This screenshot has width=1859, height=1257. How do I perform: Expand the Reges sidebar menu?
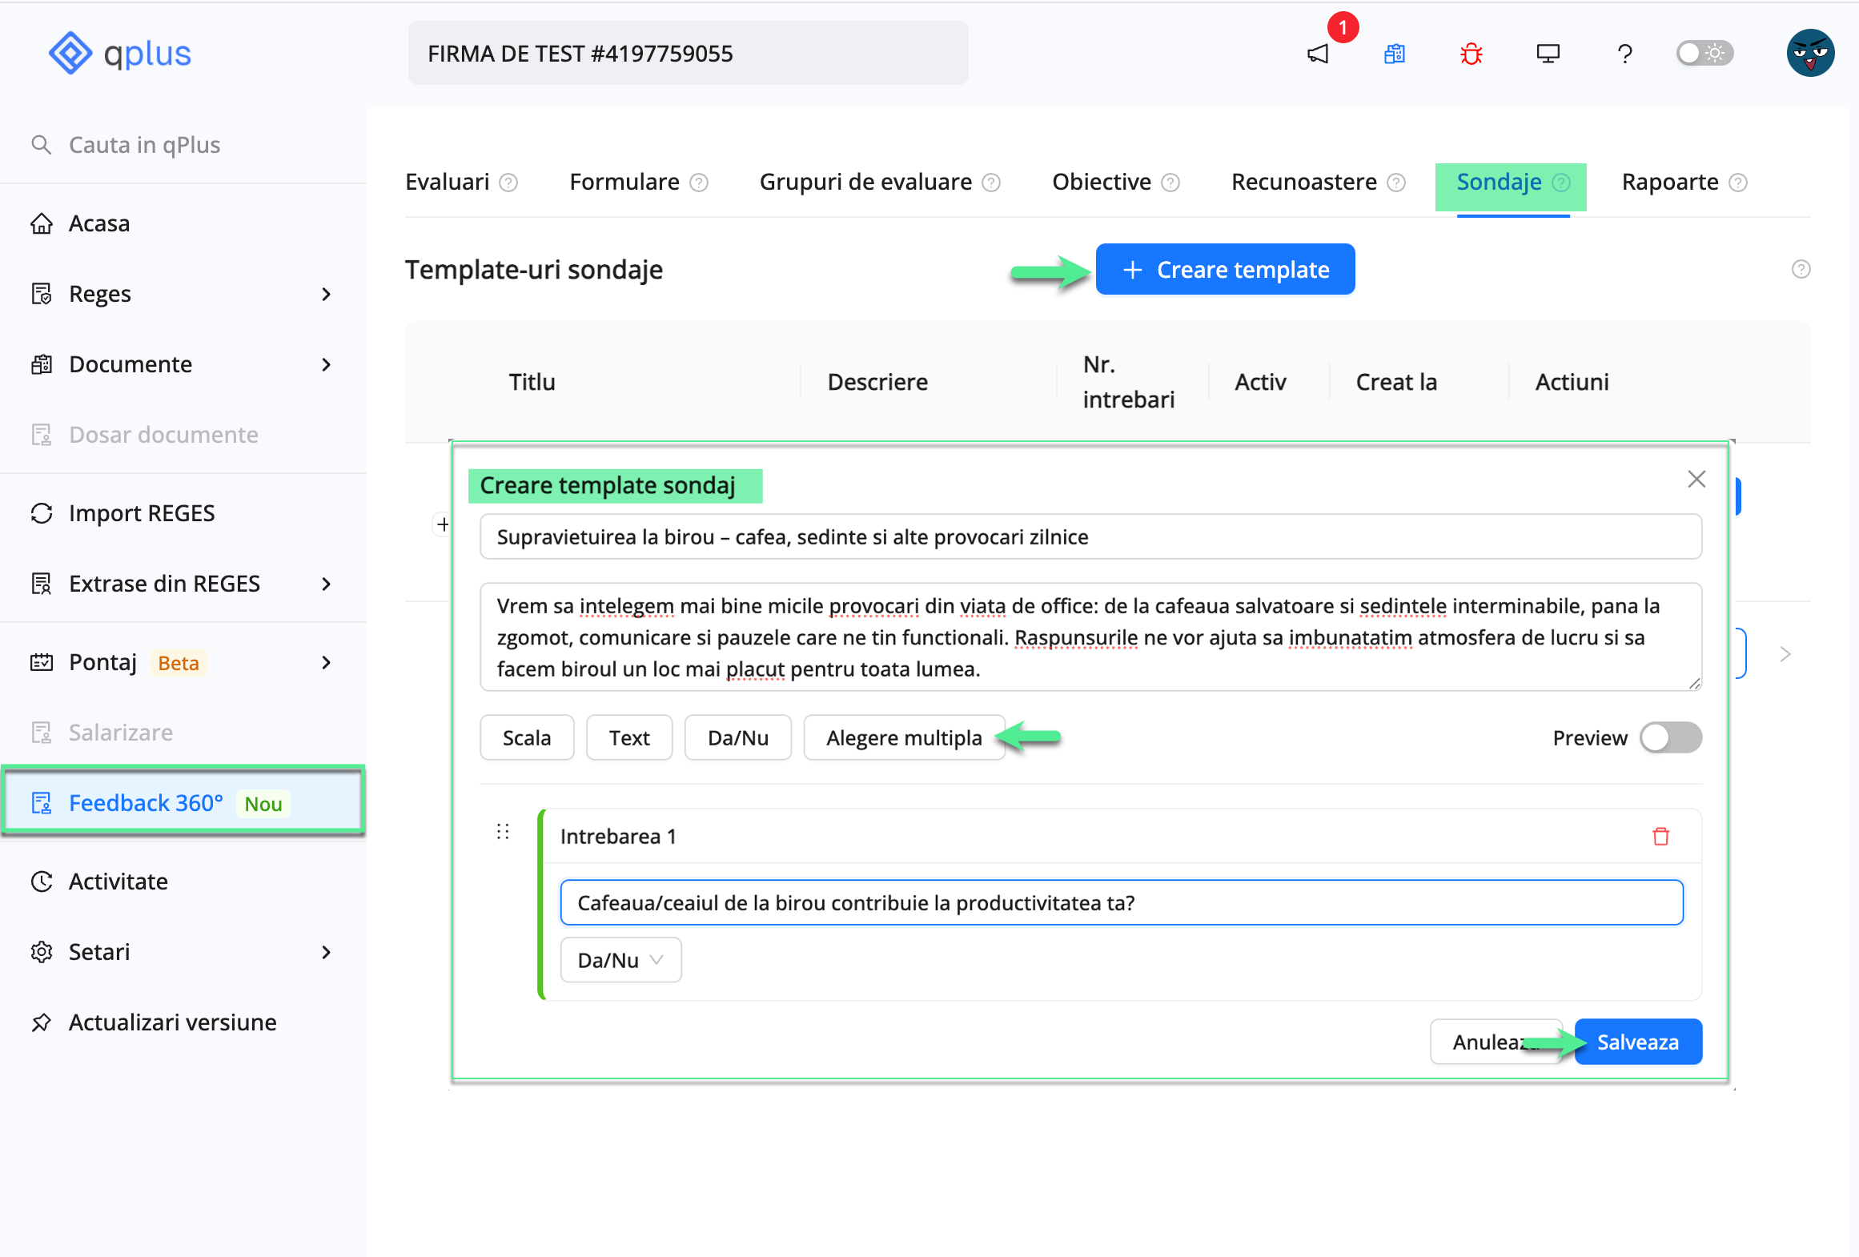coord(183,294)
